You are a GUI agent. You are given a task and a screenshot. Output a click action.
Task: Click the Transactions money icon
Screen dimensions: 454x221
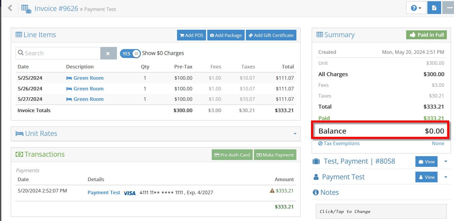click(19, 154)
